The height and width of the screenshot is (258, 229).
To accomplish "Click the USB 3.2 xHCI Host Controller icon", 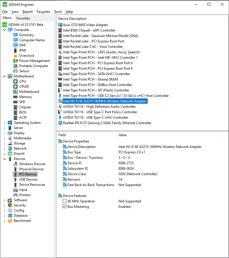I will (60, 96).
